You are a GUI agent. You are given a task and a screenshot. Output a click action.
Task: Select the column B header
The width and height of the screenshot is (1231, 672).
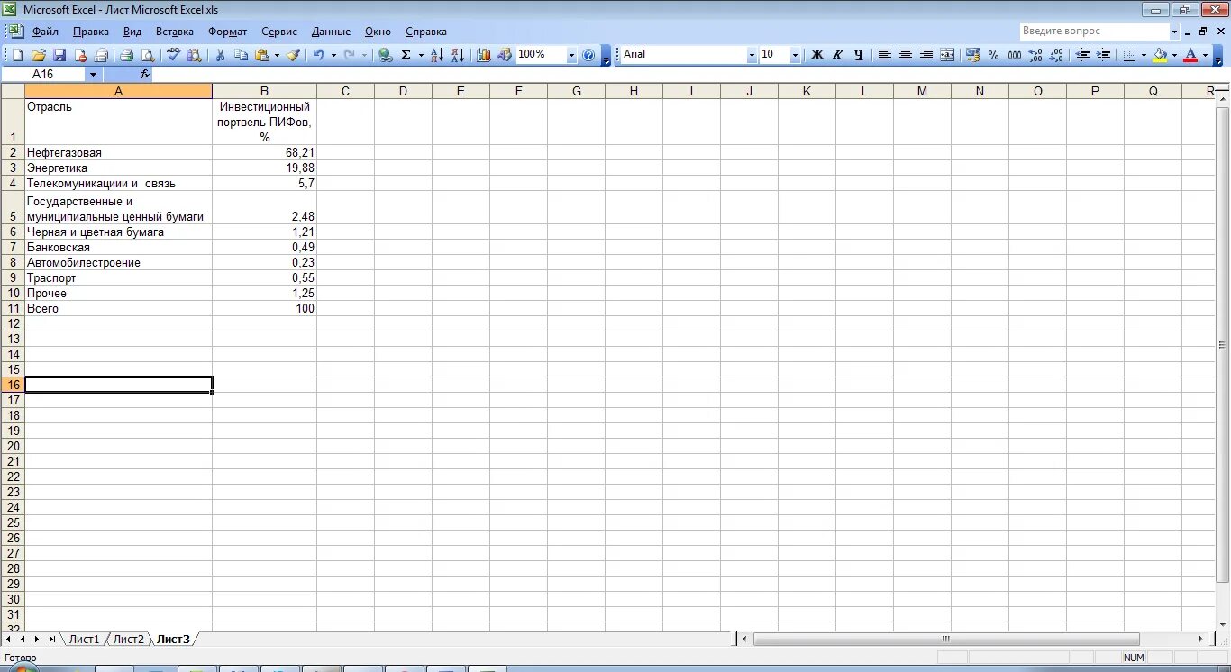264,90
